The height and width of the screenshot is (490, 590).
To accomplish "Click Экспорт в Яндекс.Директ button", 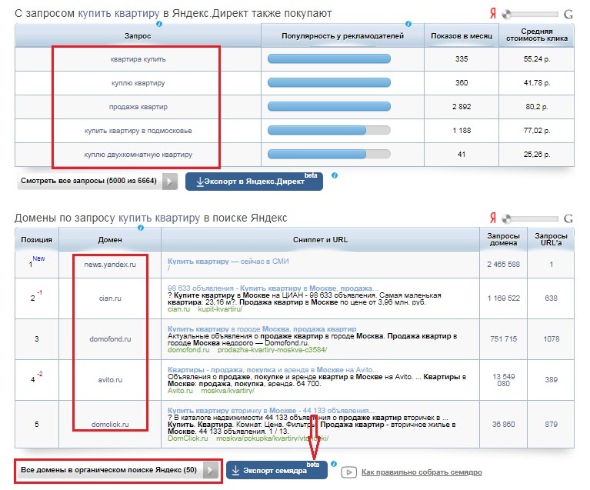I will (x=254, y=182).
